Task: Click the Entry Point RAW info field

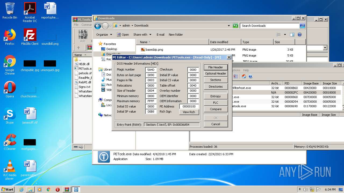Action: click(172, 125)
